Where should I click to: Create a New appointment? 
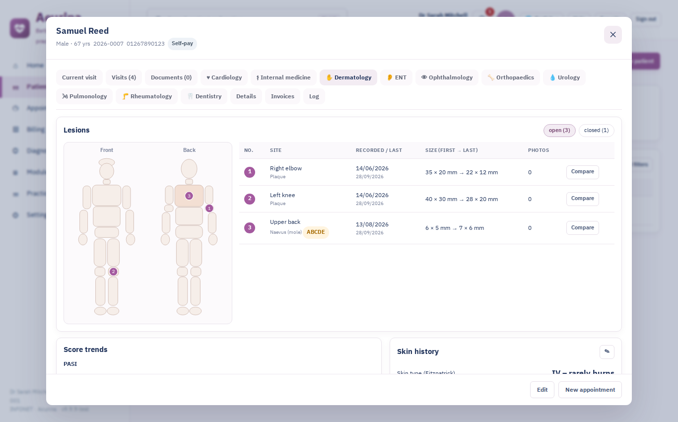tap(590, 390)
